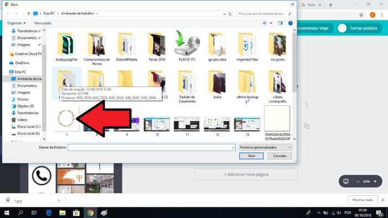Image resolution: width=388 pixels, height=218 pixels.
Task: Click Mostrar tudo downloads button
Action: point(363,200)
